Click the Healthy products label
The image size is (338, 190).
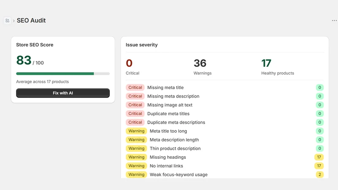[x=278, y=73]
